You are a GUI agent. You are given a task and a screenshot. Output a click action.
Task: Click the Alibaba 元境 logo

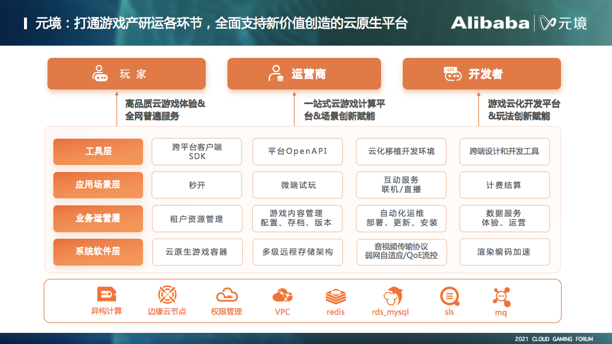(519, 23)
